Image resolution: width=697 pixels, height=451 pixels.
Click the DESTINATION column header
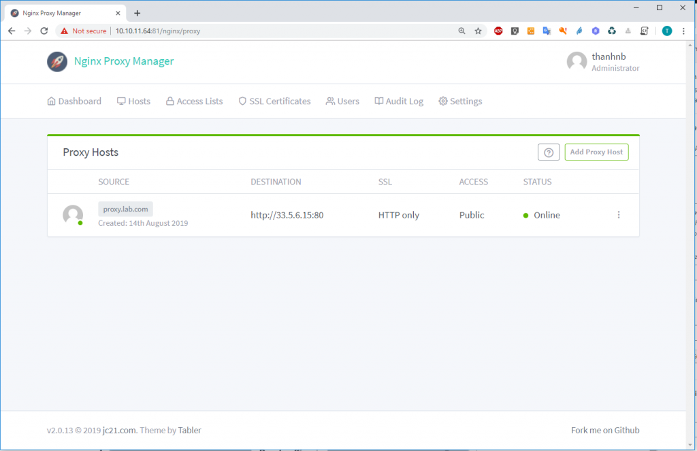click(276, 182)
